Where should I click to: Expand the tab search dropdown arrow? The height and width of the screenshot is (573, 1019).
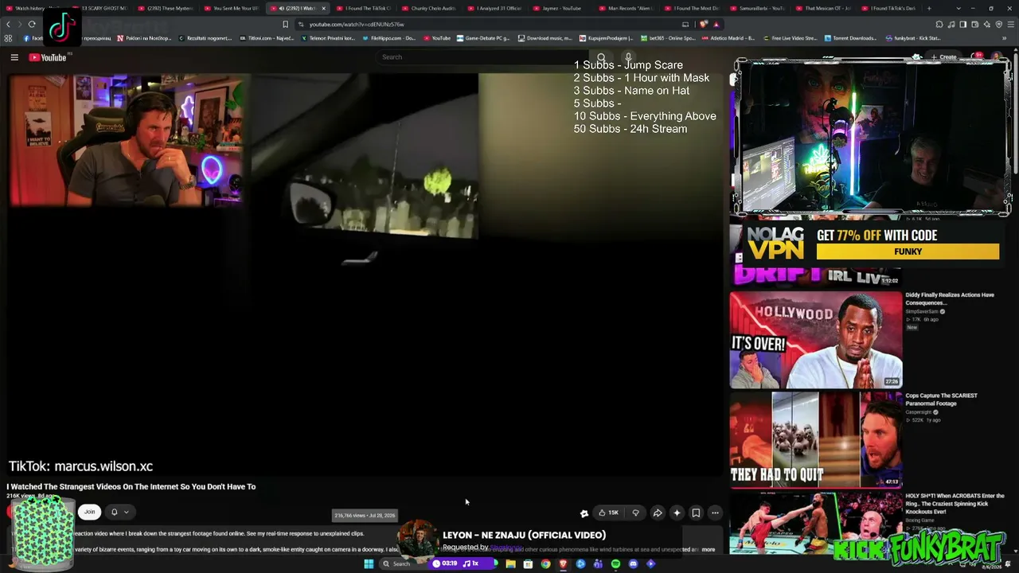pos(958,8)
